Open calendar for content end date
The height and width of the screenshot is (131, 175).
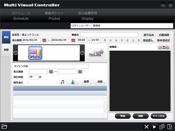click(x=80, y=72)
